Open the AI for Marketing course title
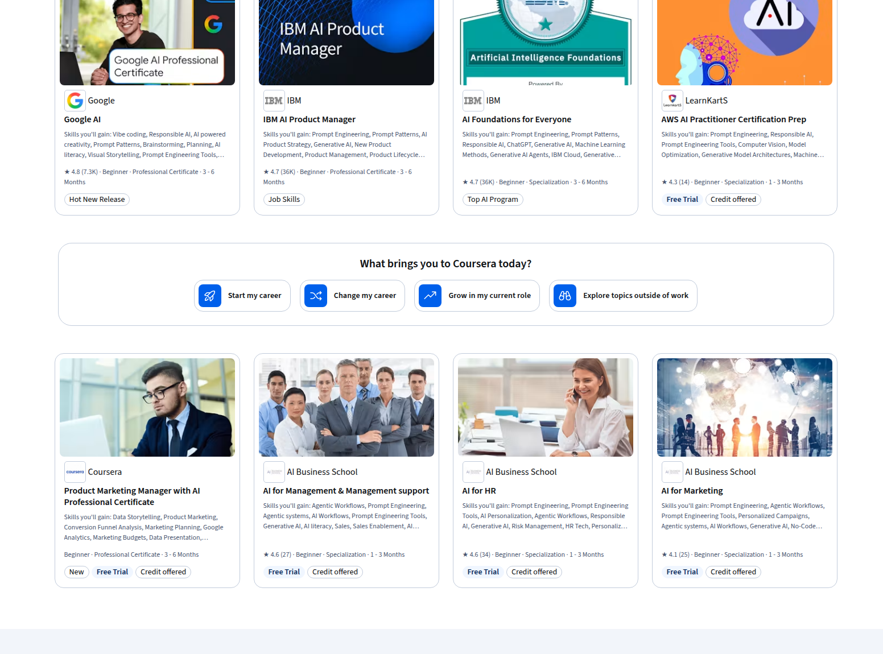The image size is (883, 654). pyautogui.click(x=692, y=491)
